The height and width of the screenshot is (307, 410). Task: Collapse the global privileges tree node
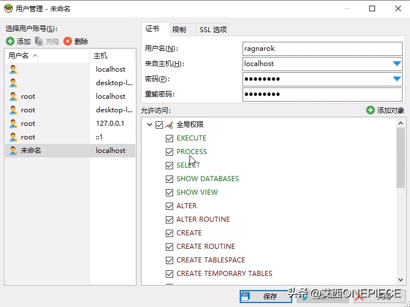pyautogui.click(x=149, y=125)
